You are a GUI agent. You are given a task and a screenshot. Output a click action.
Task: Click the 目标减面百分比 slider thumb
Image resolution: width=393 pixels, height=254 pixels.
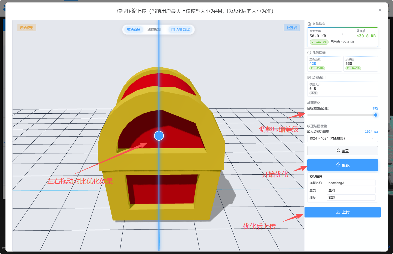[376, 115]
